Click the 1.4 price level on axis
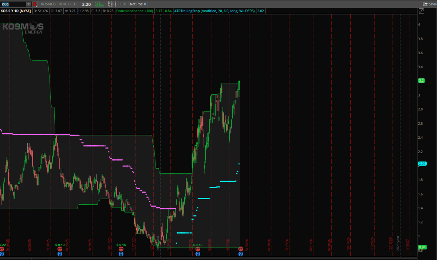 (x=420, y=208)
